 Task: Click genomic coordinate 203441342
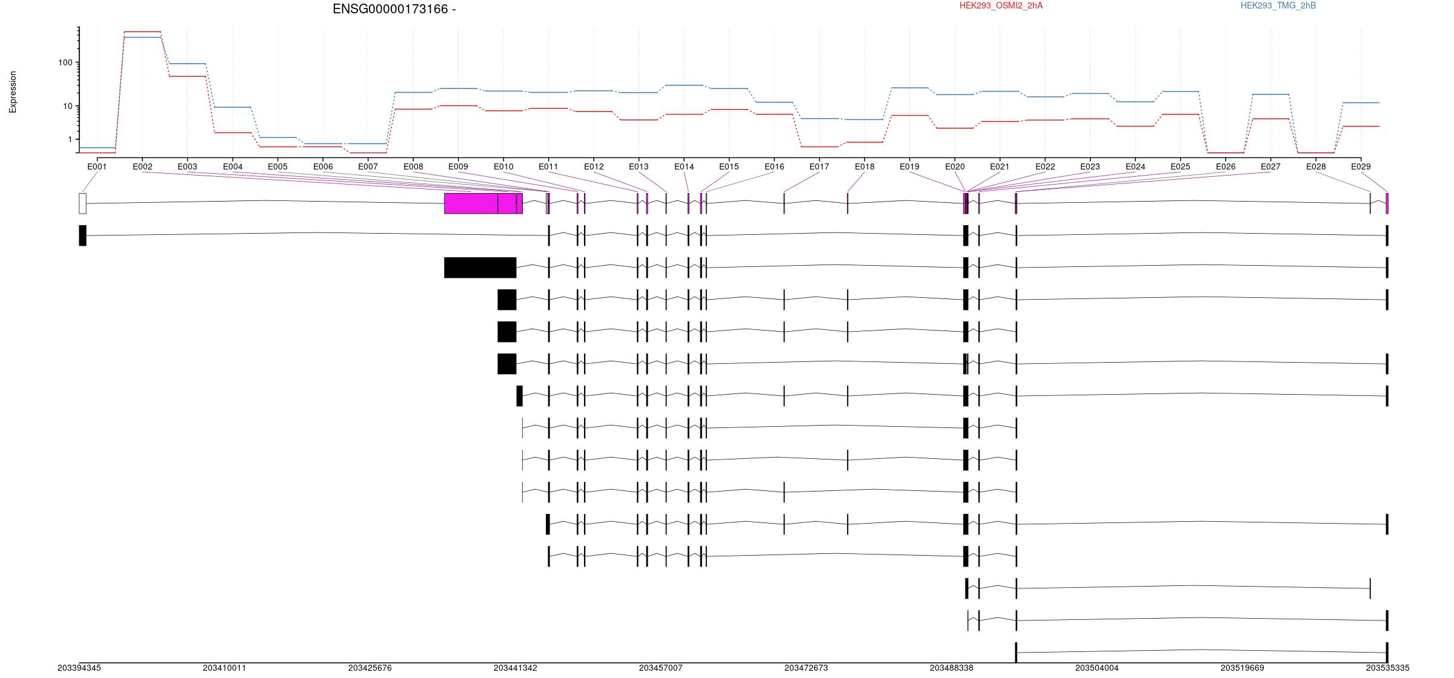(515, 668)
